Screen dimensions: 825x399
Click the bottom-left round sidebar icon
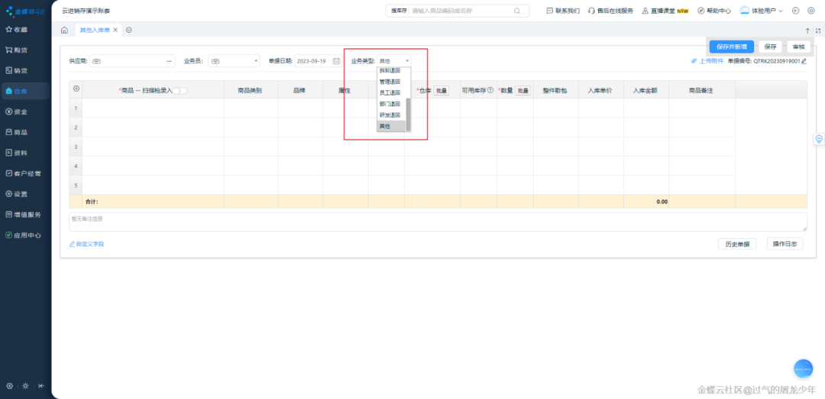tap(9, 386)
